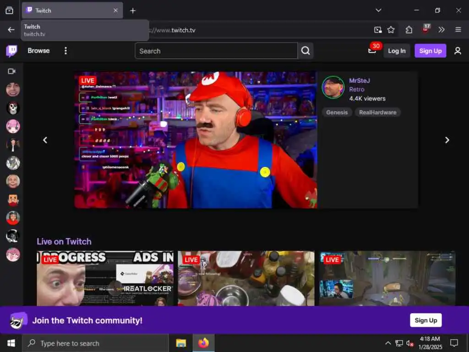Screen dimensions: 469x352
Task: Open the network tray icon
Action: tap(399, 343)
